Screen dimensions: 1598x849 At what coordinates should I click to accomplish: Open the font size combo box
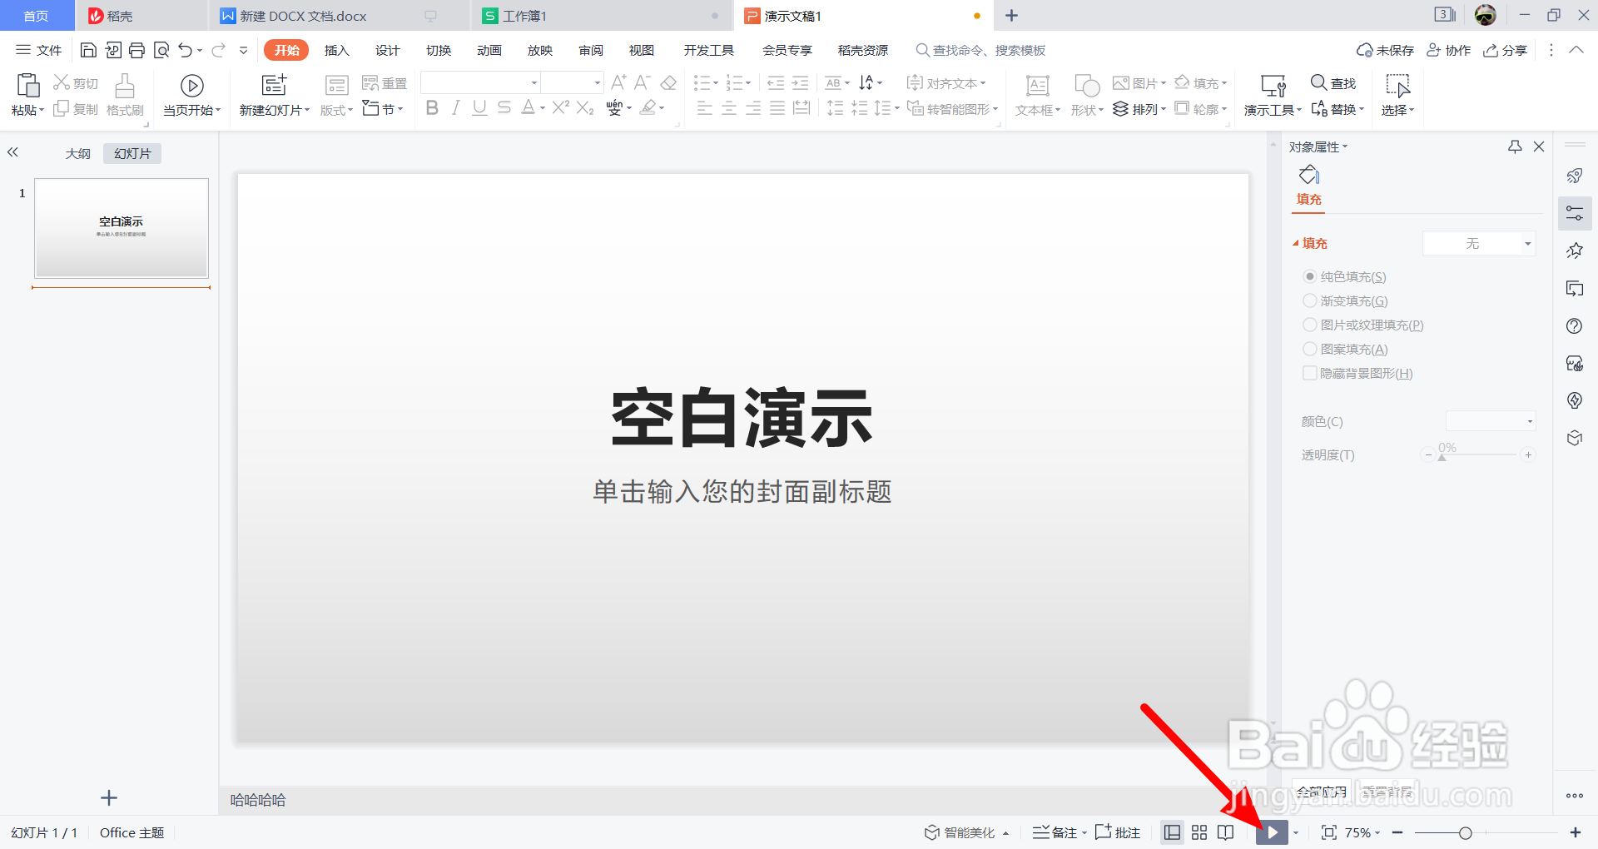click(x=573, y=82)
